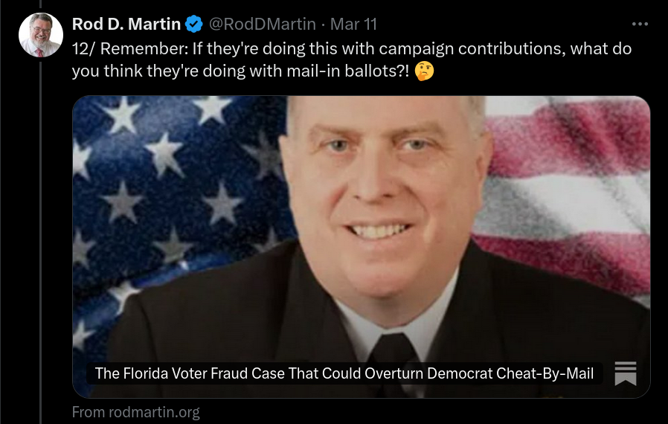Click the blue verified checkmark badge
Viewport: 668px width, 424px height.
point(194,24)
